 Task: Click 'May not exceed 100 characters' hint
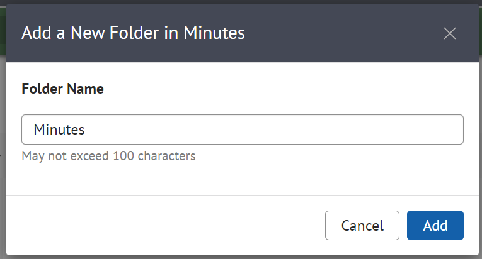tap(108, 155)
